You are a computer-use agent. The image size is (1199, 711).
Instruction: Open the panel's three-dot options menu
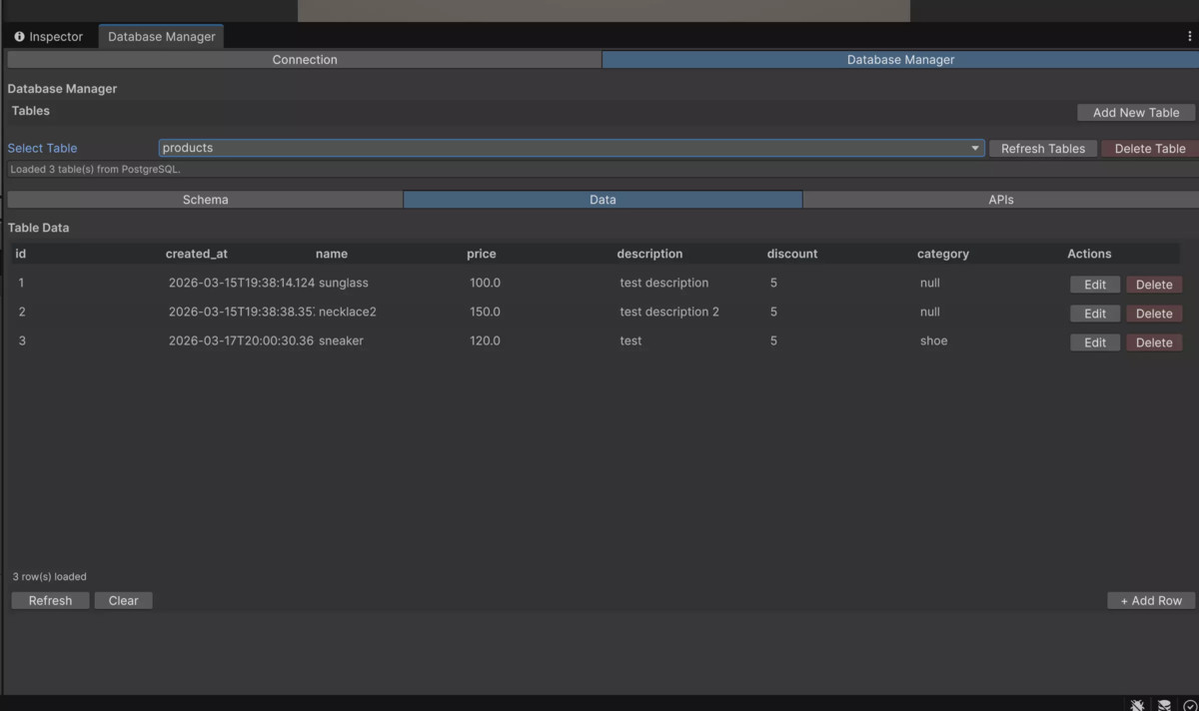(1189, 36)
